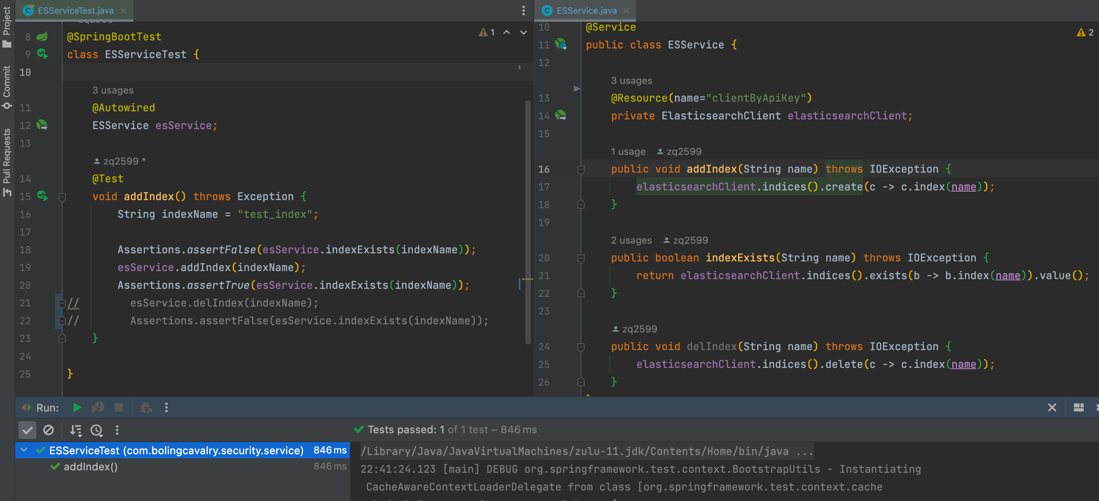
Task: Open the Test History dropdown
Action: (97, 430)
